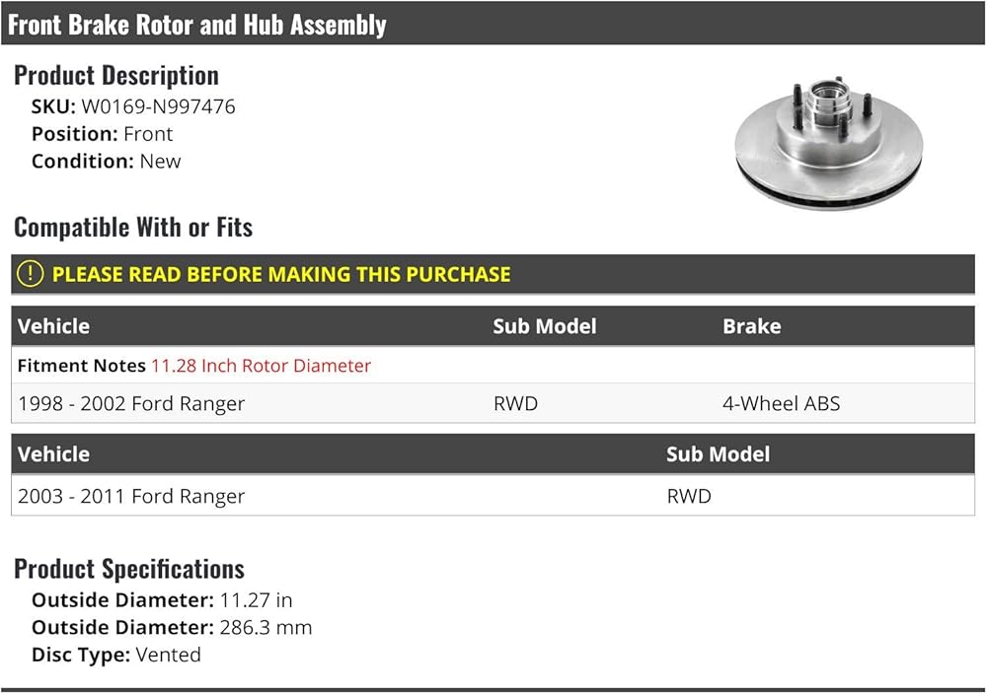Click the Outside Diameter 286.3 mm line
The height and width of the screenshot is (694, 987).
(172, 627)
